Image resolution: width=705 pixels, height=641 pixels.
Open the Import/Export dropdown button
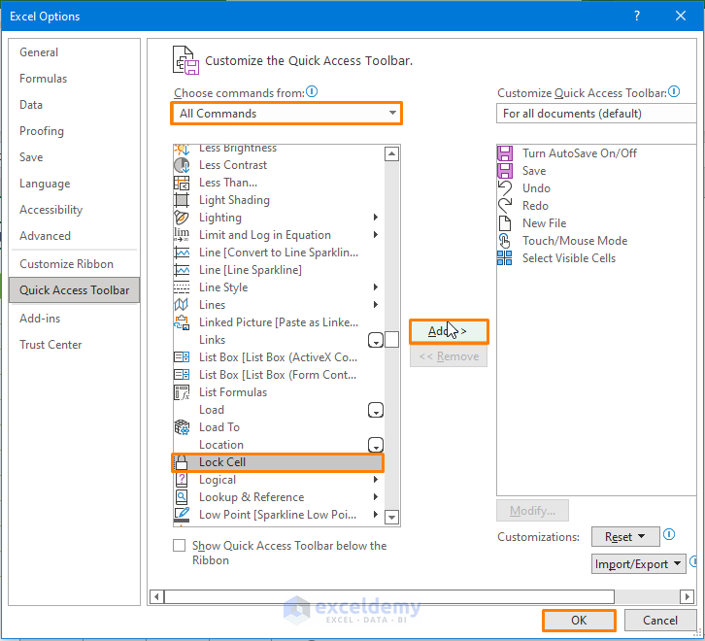(x=638, y=564)
